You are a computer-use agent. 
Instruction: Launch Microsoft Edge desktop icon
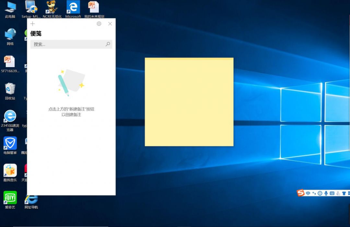click(x=73, y=6)
